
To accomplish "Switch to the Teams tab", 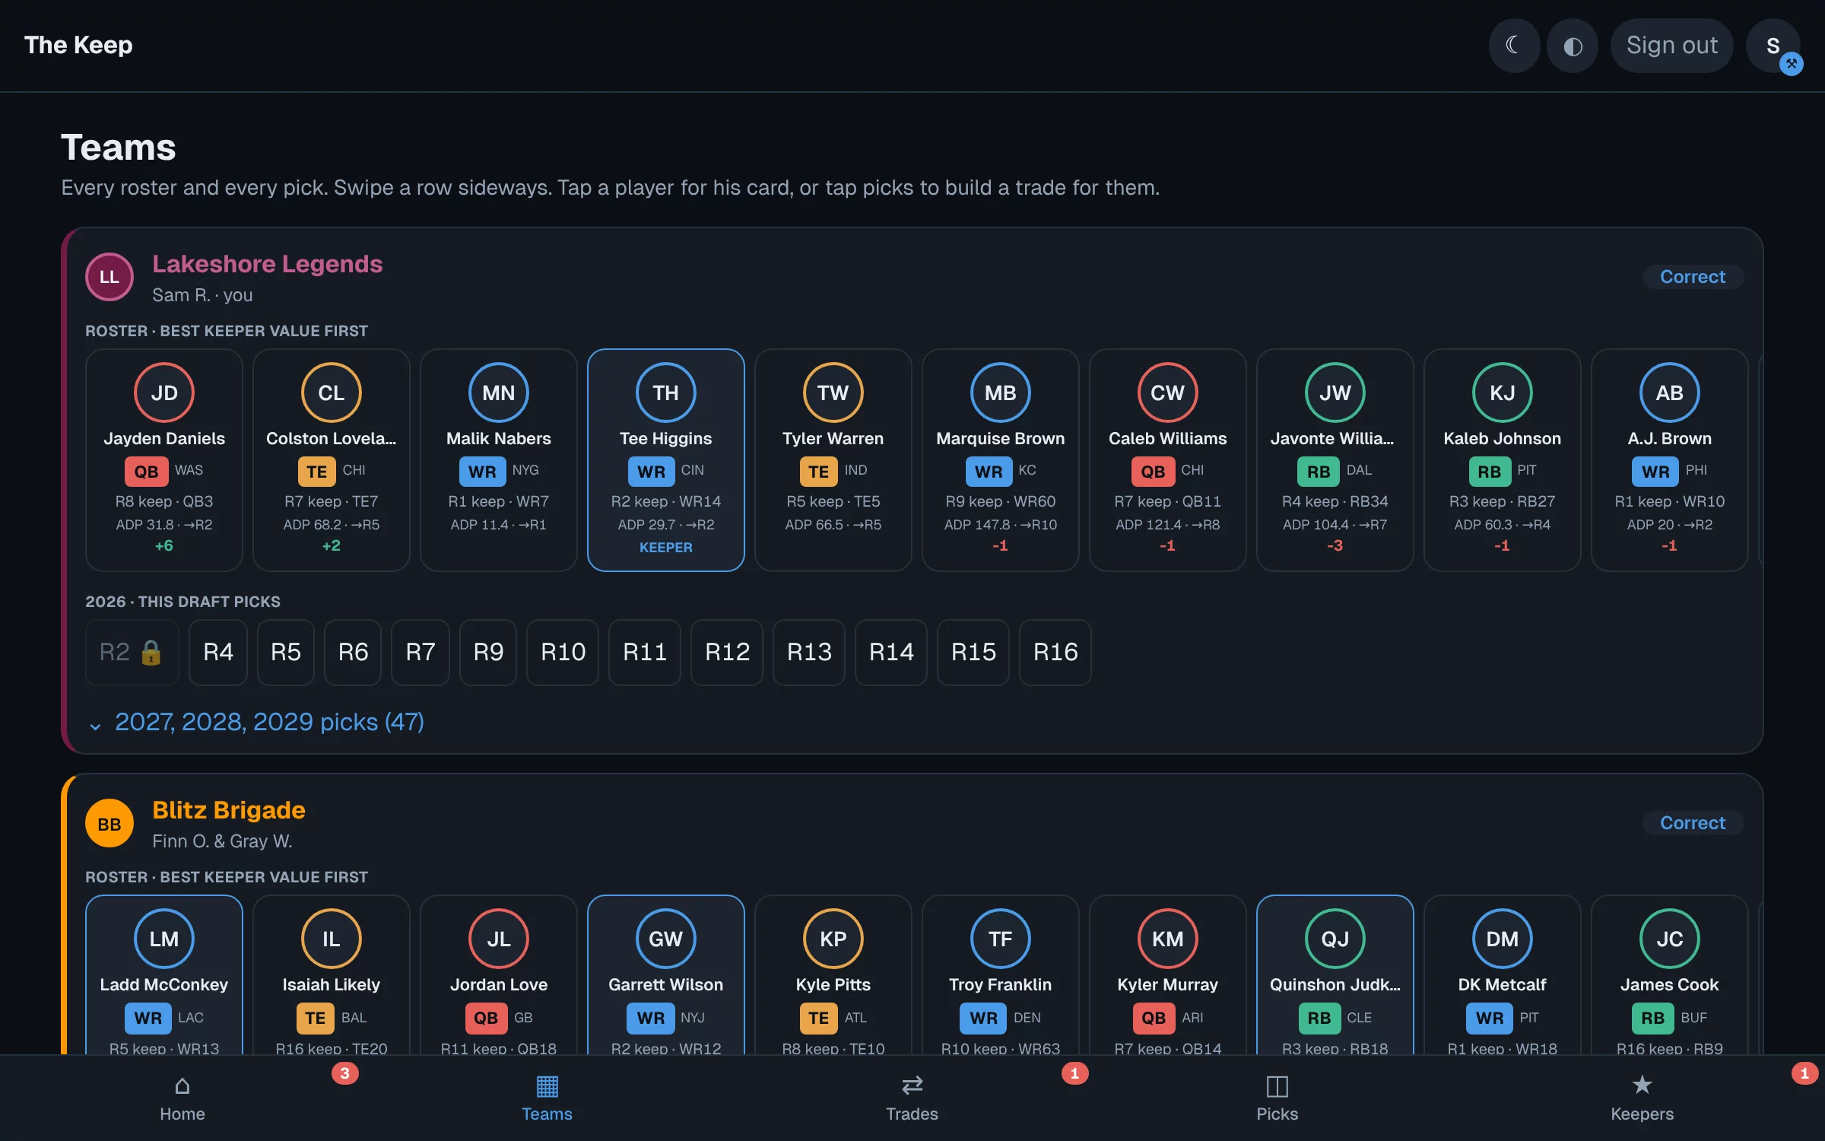I will (547, 1098).
